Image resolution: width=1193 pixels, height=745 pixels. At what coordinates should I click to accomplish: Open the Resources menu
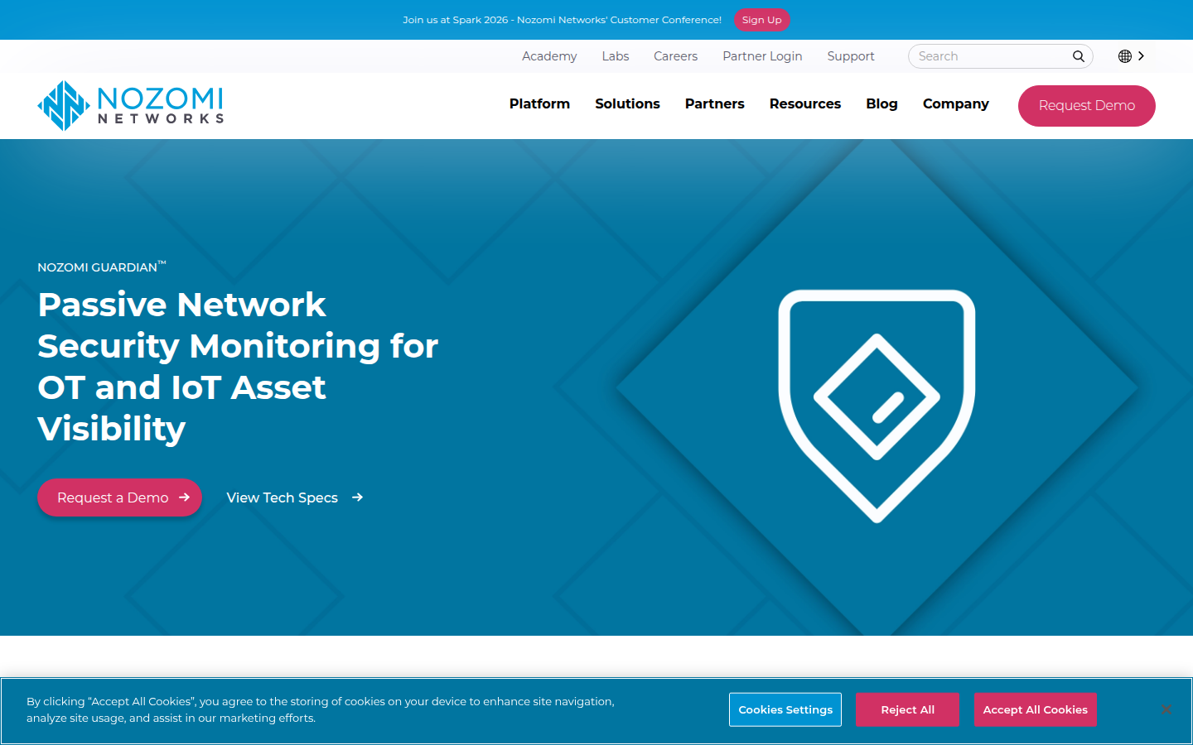(805, 103)
